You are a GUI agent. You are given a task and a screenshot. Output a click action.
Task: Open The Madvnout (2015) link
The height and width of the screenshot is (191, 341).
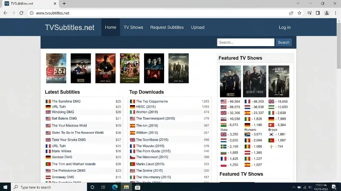point(152,157)
